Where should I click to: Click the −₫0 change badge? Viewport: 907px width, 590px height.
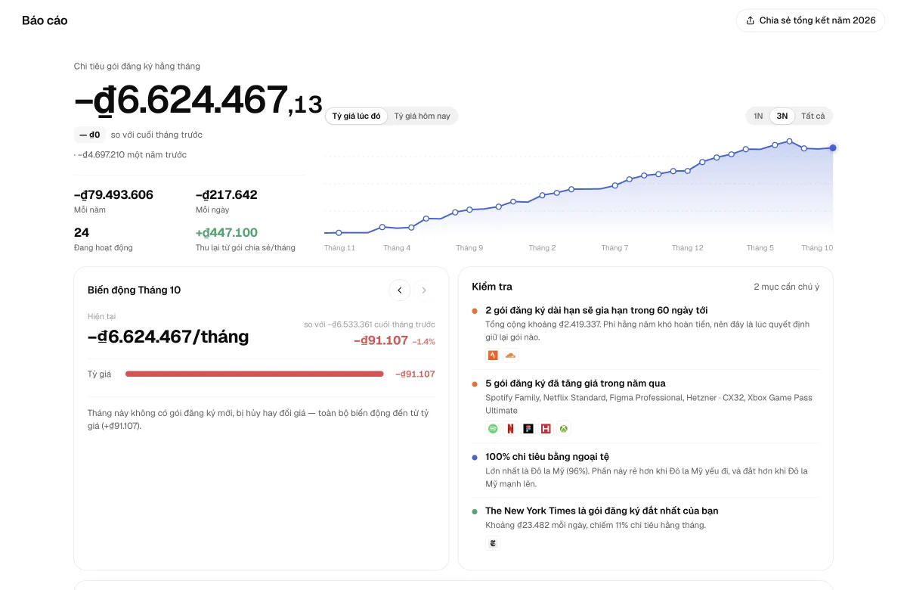click(x=90, y=135)
